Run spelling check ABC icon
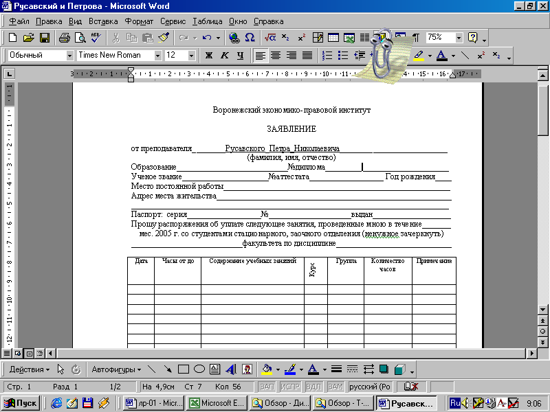This screenshot has height=412, width=550. [x=96, y=38]
